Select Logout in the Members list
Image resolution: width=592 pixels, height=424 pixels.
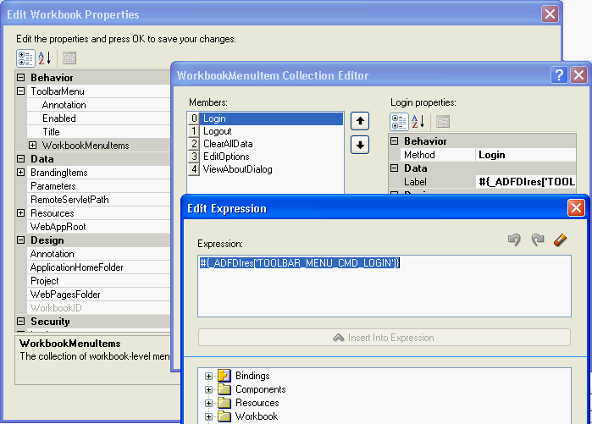coord(218,131)
